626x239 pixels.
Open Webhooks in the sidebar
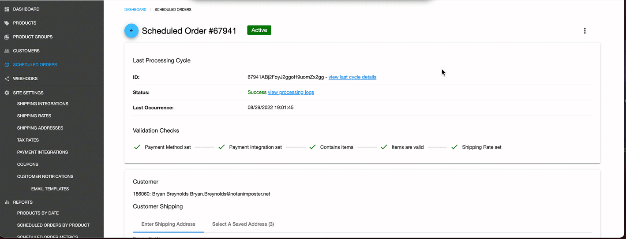pos(25,78)
